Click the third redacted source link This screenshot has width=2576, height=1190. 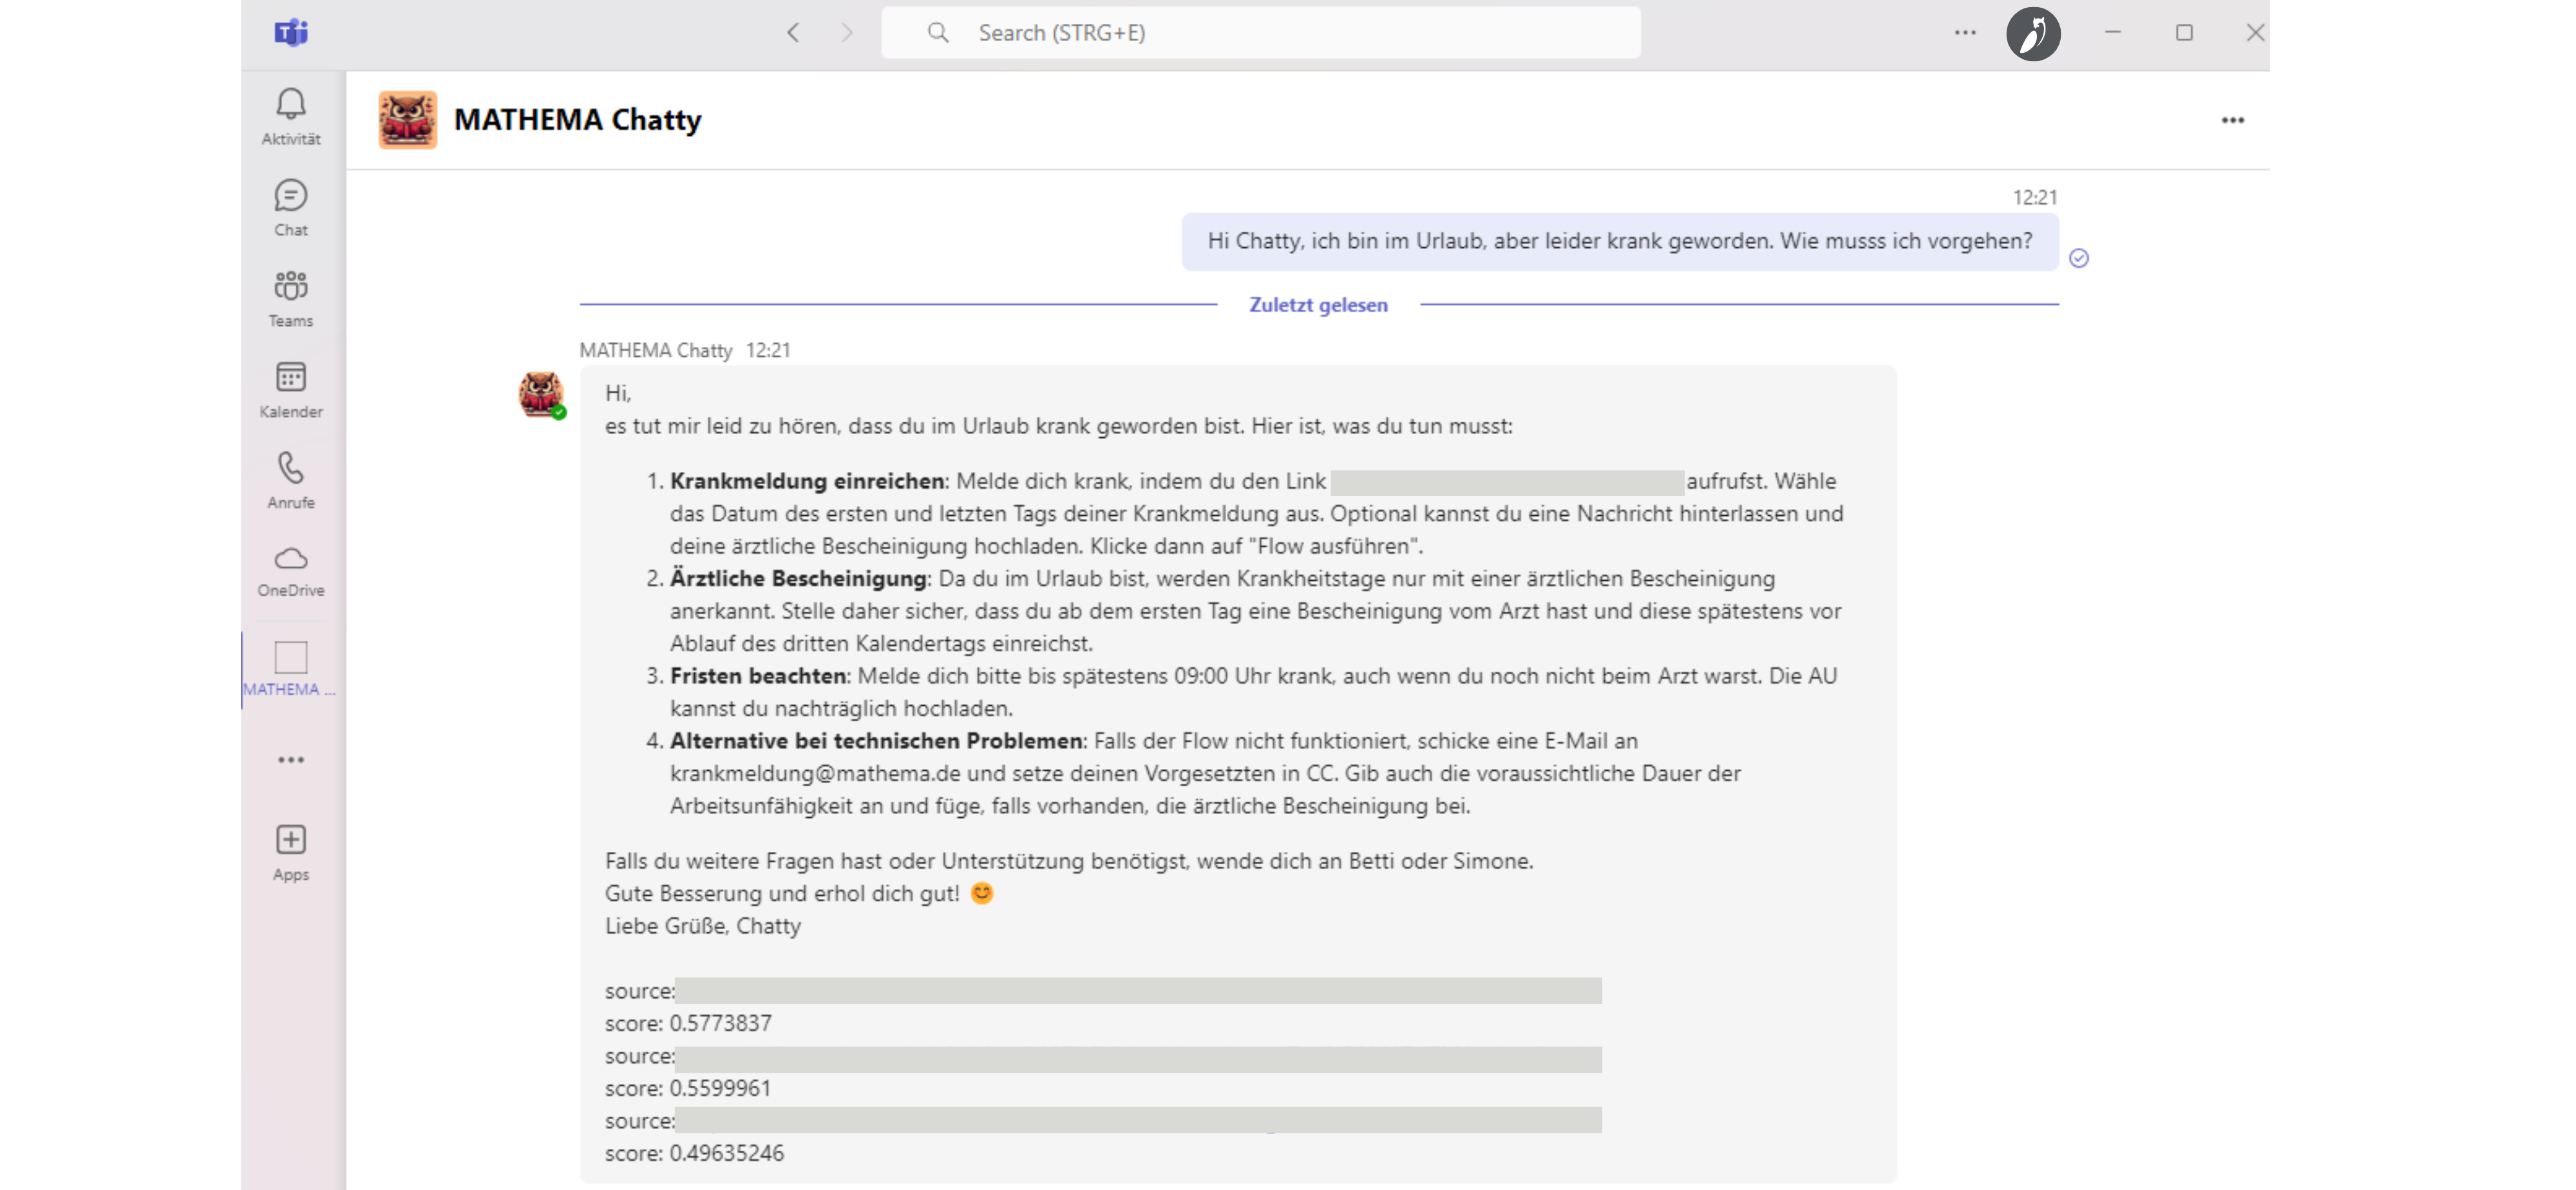1138,1120
